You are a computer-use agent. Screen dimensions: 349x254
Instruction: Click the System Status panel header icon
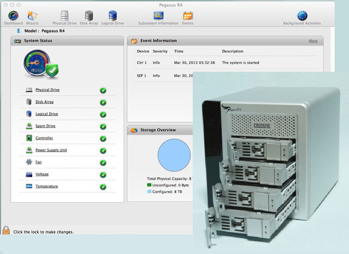click(17, 41)
